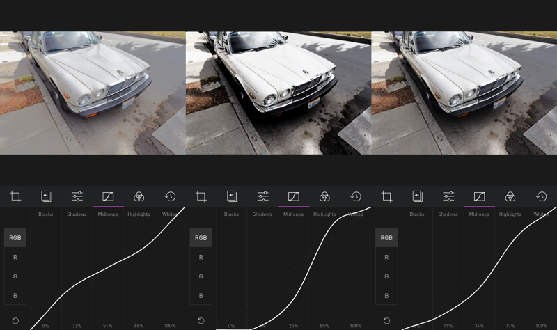Open the color circles tool in the left panel
The height and width of the screenshot is (330, 557).
click(x=139, y=197)
